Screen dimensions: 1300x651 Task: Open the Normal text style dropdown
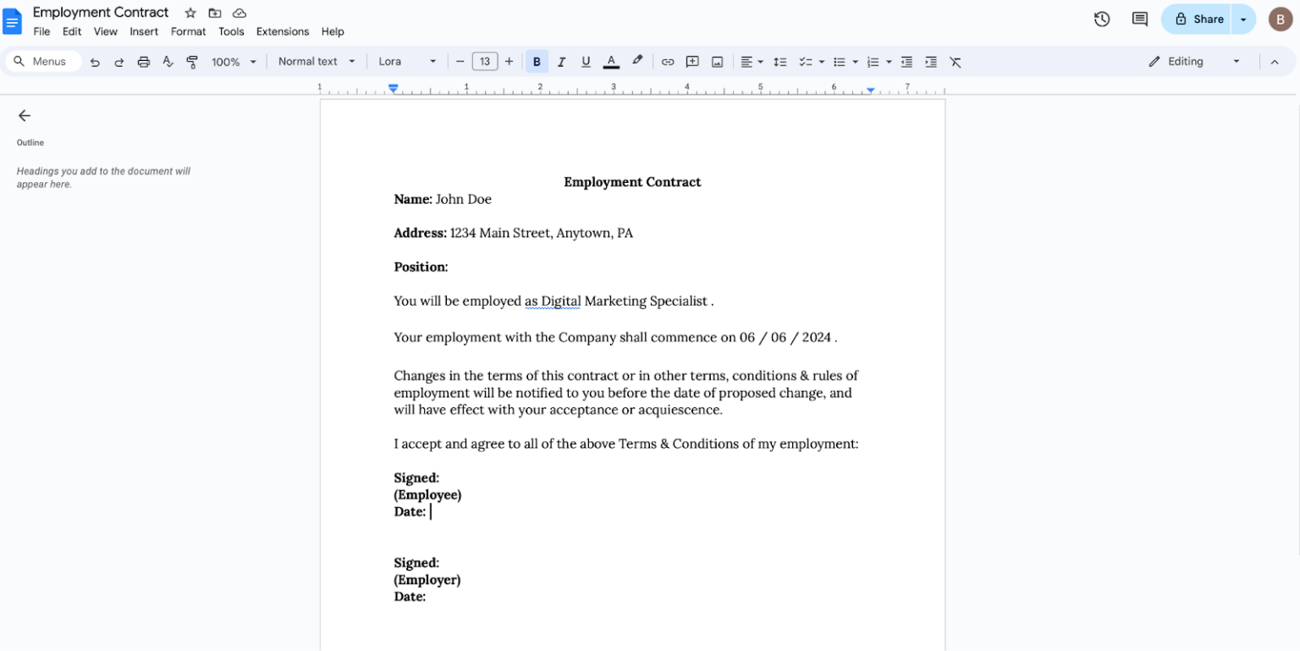point(316,61)
